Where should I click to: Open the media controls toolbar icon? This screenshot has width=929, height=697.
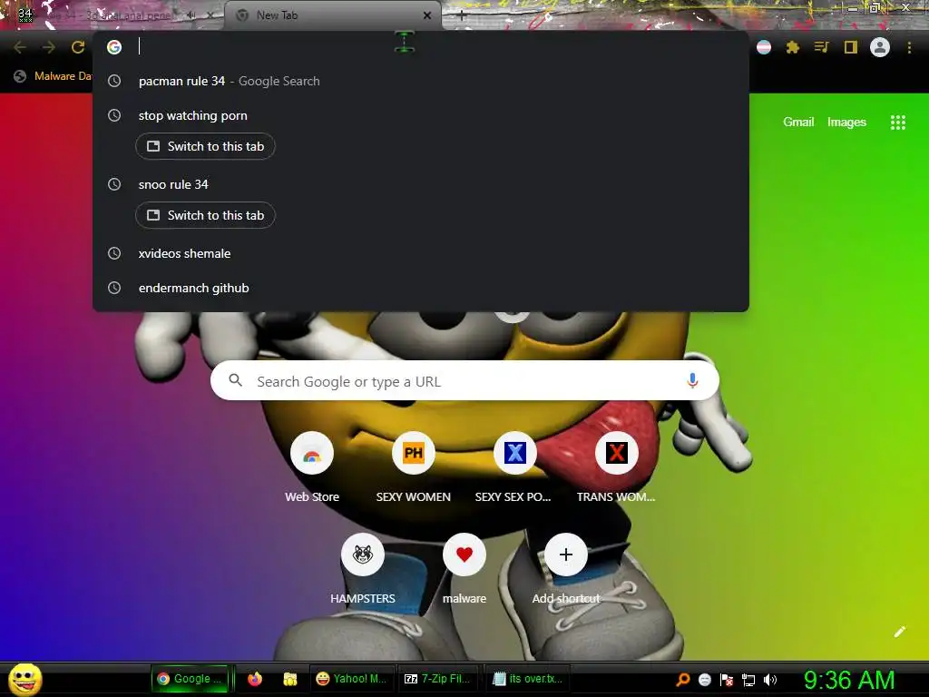(821, 47)
